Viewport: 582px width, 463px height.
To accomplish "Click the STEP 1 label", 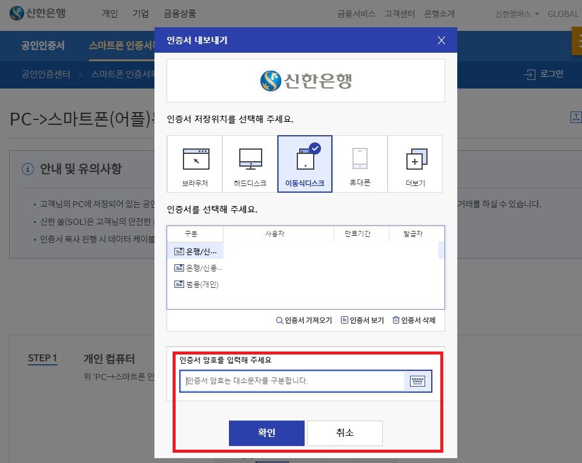I will pos(42,358).
